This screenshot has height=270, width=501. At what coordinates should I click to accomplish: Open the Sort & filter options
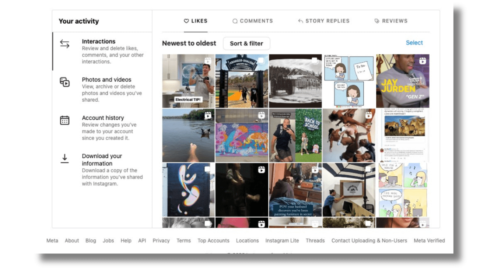click(x=246, y=43)
